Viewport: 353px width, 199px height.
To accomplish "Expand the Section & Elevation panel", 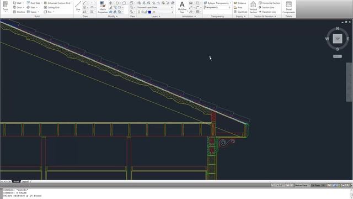I will [x=265, y=16].
